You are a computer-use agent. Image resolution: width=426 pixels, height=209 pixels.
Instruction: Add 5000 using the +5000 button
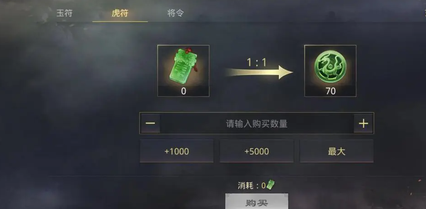pos(257,151)
